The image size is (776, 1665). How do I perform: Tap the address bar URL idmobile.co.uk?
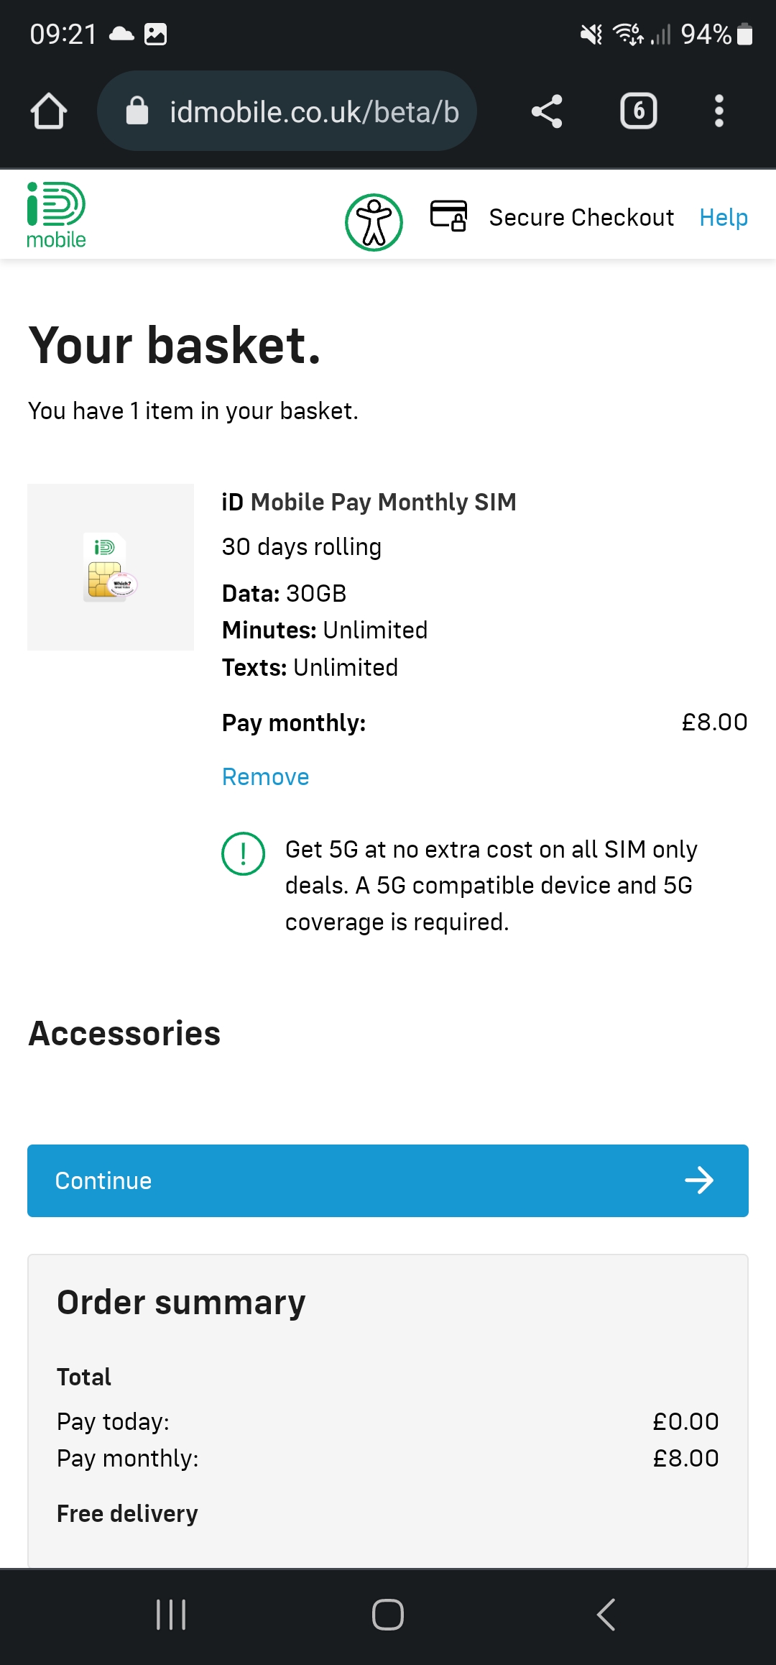314,111
